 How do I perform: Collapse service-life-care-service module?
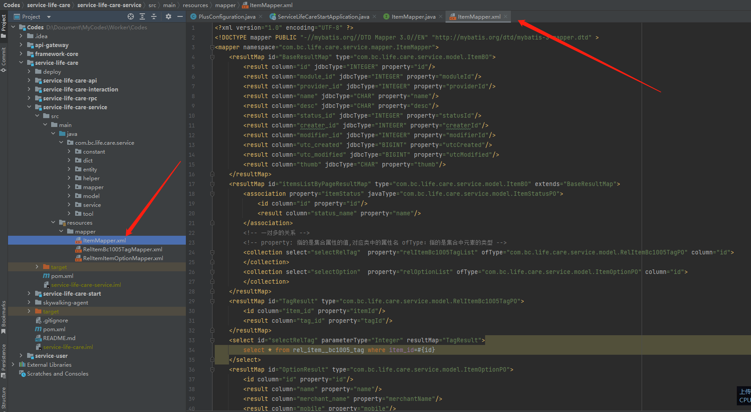tap(29, 107)
